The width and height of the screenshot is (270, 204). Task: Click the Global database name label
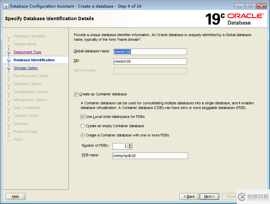point(92,51)
